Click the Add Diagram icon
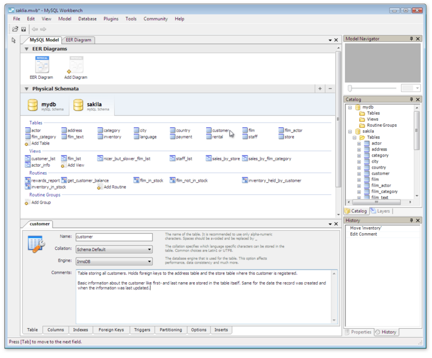Viewport: 432px width, 358px height. [76, 65]
